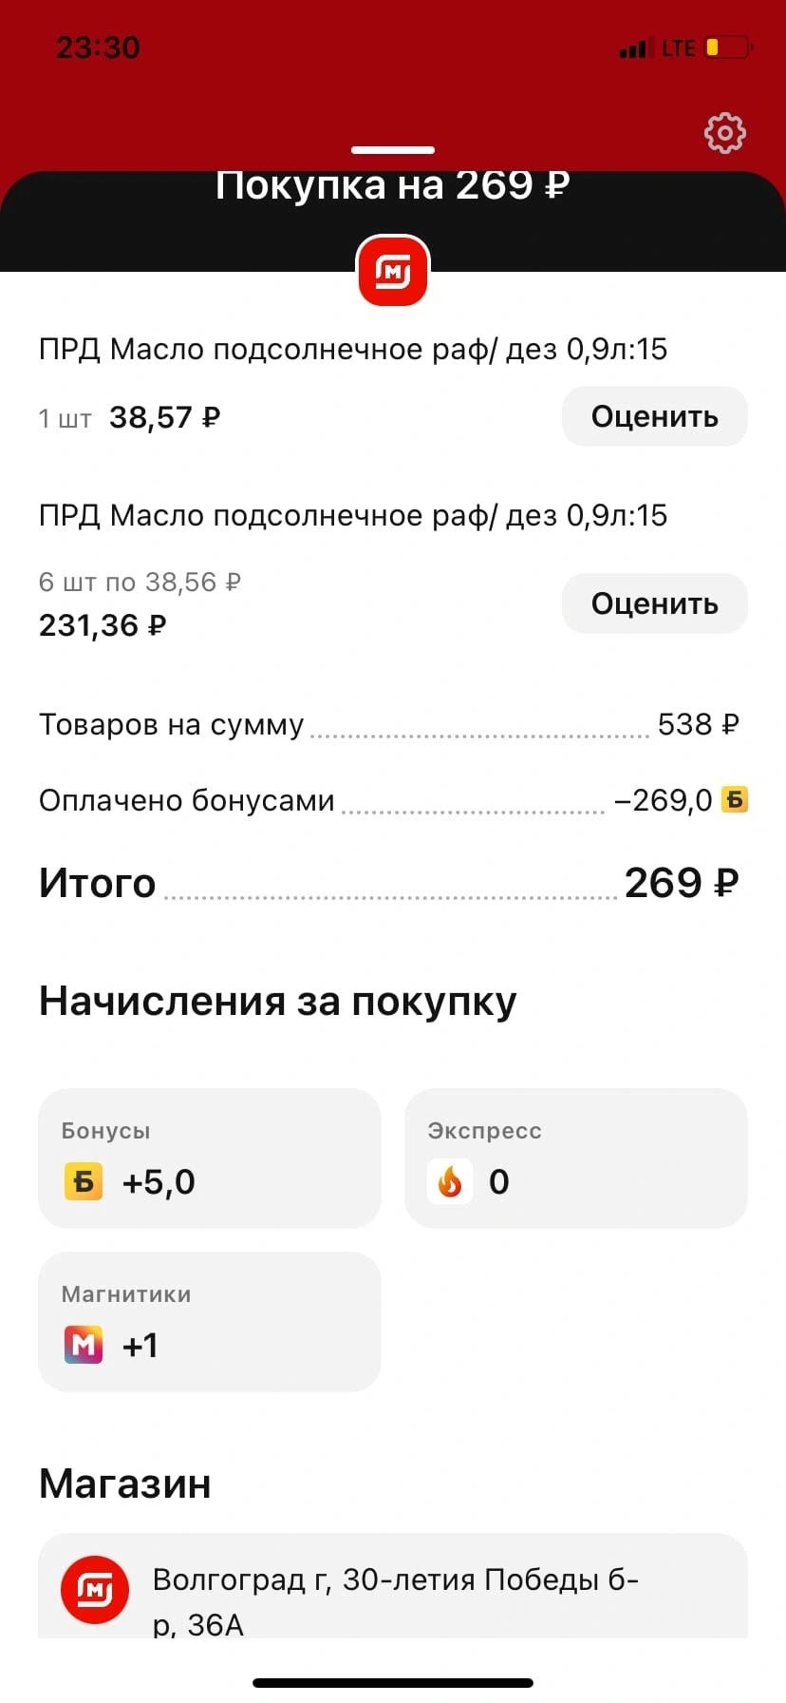Tap the flame icon in Экспресс card
The image size is (786, 1703).
(x=450, y=1181)
